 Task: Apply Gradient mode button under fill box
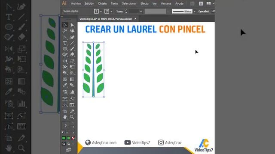tap(68, 138)
